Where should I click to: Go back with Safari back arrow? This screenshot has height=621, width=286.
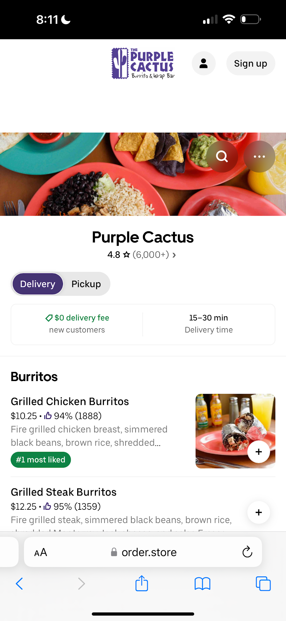tap(19, 584)
